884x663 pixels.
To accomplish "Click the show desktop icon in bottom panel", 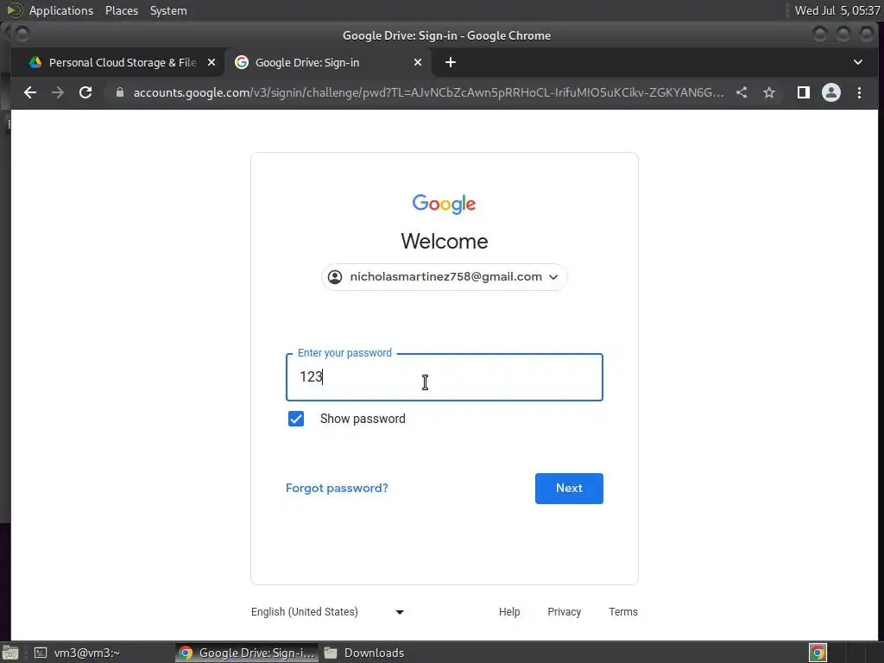I will point(10,653).
